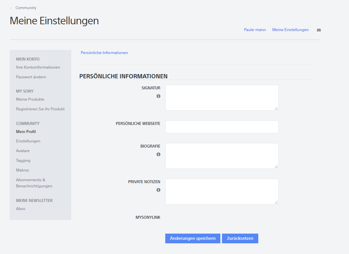Focus the Persönliche Webseite input field
349x254 pixels.
coord(222,127)
